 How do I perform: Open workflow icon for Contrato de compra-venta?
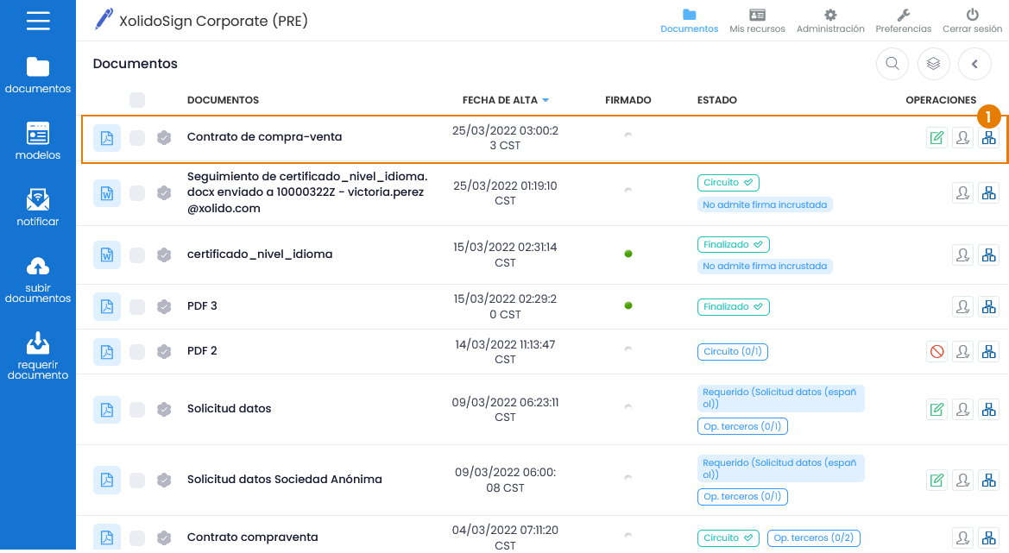[x=988, y=138]
